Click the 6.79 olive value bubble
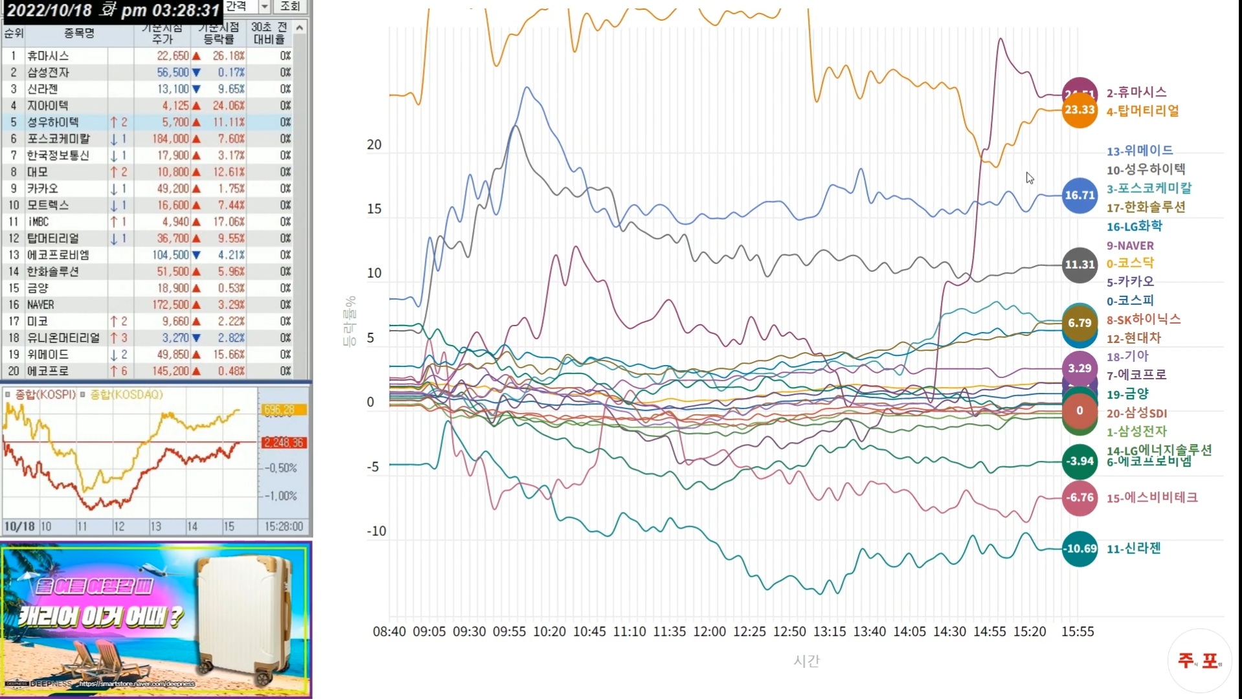Image resolution: width=1242 pixels, height=699 pixels. [1079, 323]
